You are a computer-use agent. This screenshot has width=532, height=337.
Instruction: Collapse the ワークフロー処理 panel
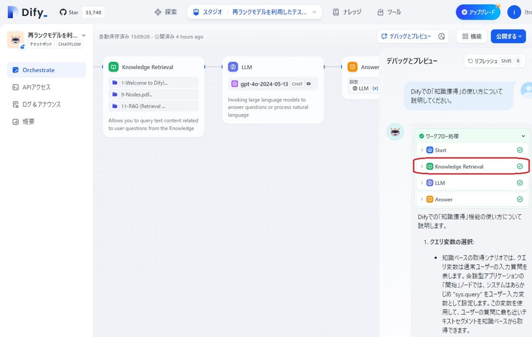pyautogui.click(x=523, y=136)
